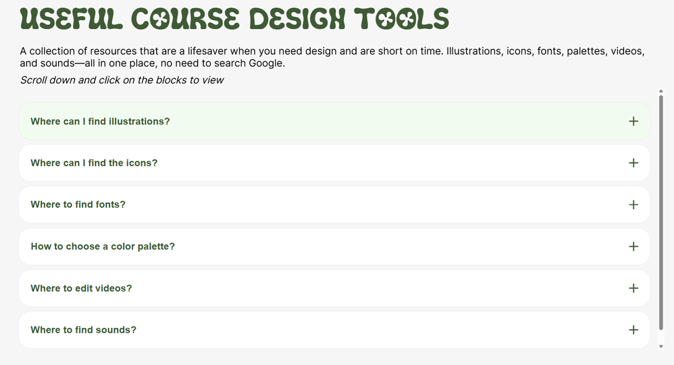Click the plus icon beside icons question
The width and height of the screenshot is (674, 365).
633,163
